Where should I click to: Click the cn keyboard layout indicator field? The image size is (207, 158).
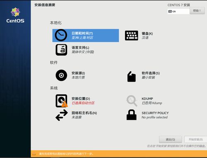[x=178, y=11]
